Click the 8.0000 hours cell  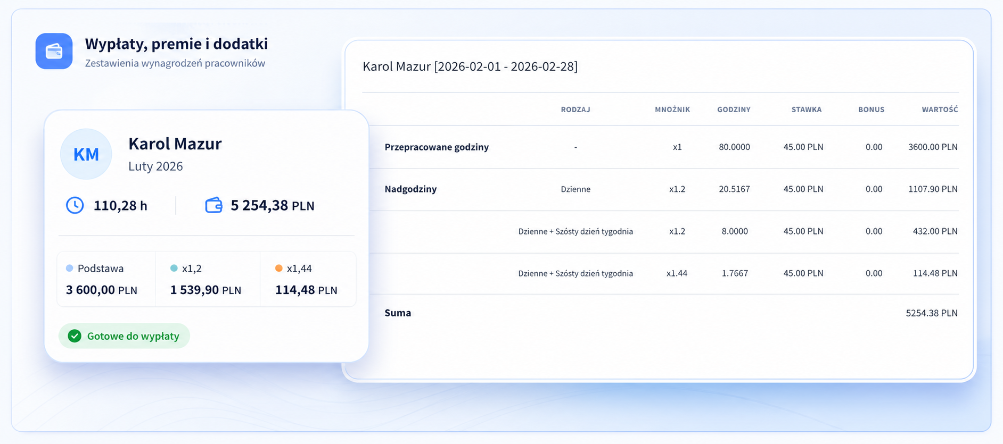[735, 231]
